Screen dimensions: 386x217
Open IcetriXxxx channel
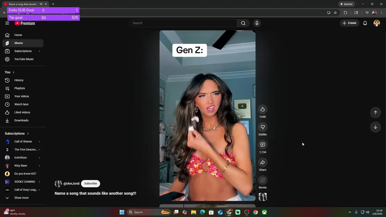pyautogui.click(x=23, y=158)
